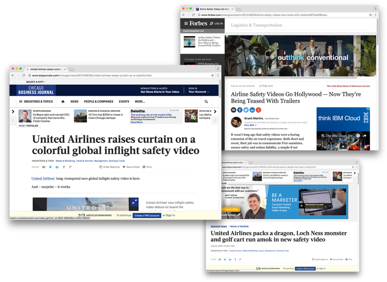Screen dimensions: 387x282
Task: Share dragon article on Twitter in lower window
Action: click(x=225, y=259)
